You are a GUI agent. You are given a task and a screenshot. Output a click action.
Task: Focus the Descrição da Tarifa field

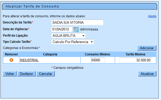tap(77, 22)
